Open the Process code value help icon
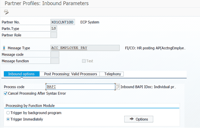 pyautogui.click(x=117, y=87)
